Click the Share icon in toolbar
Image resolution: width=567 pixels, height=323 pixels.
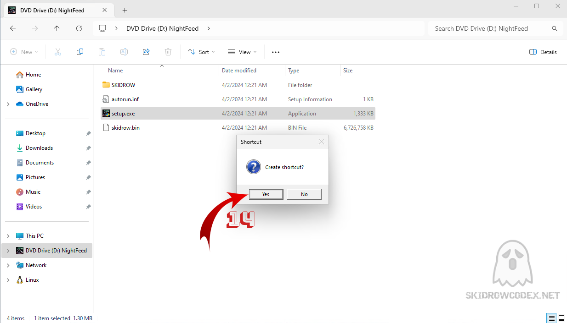coord(146,52)
